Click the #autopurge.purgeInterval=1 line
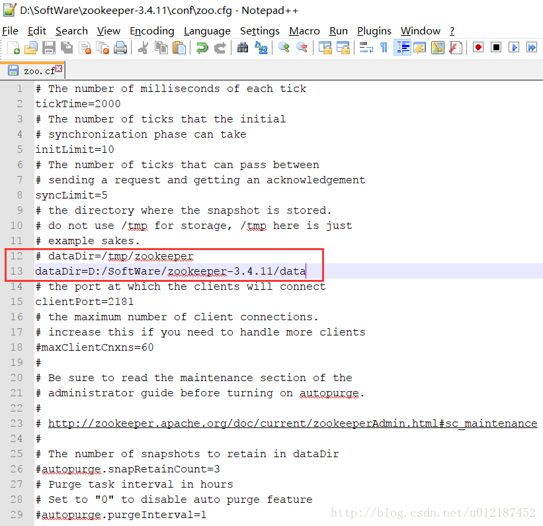The height and width of the screenshot is (526, 543). click(x=121, y=515)
